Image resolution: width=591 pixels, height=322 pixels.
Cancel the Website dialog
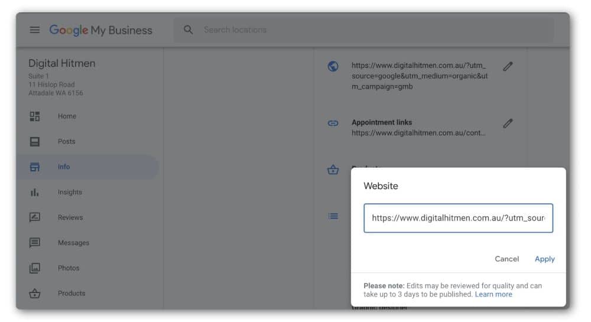coord(506,259)
